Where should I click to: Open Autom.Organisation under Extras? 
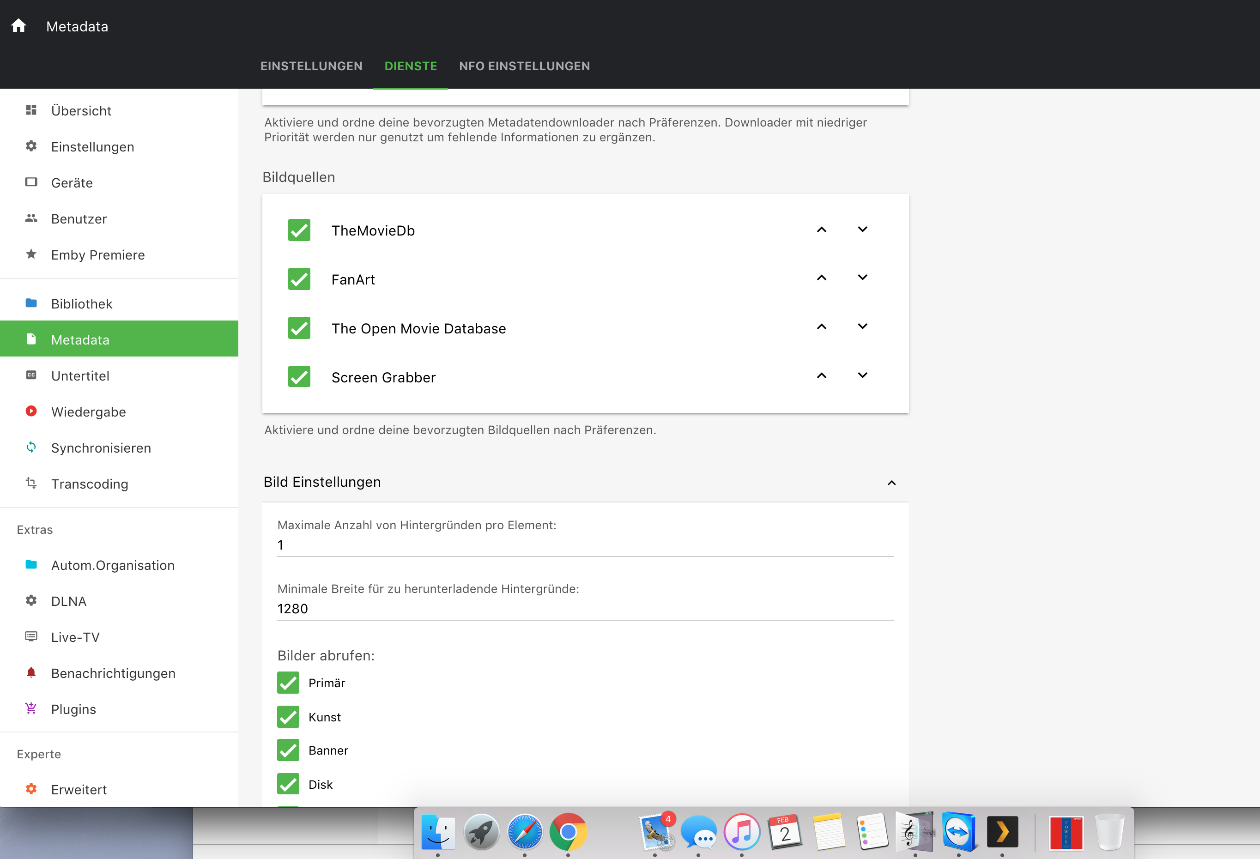pos(119,565)
